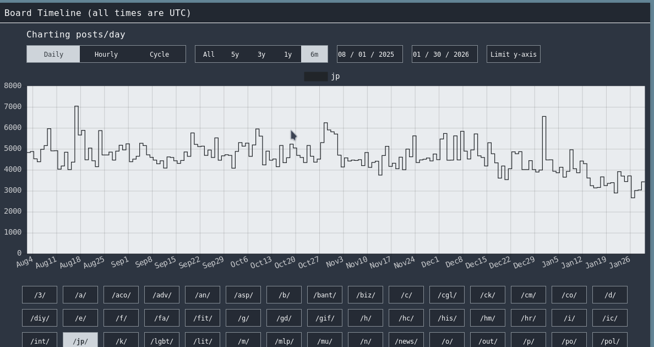
Task: Toggle the jp legend color swatch
Action: tap(315, 77)
